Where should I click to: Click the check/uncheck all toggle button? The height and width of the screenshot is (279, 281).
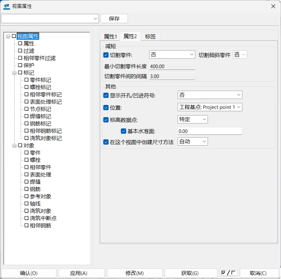point(228,273)
